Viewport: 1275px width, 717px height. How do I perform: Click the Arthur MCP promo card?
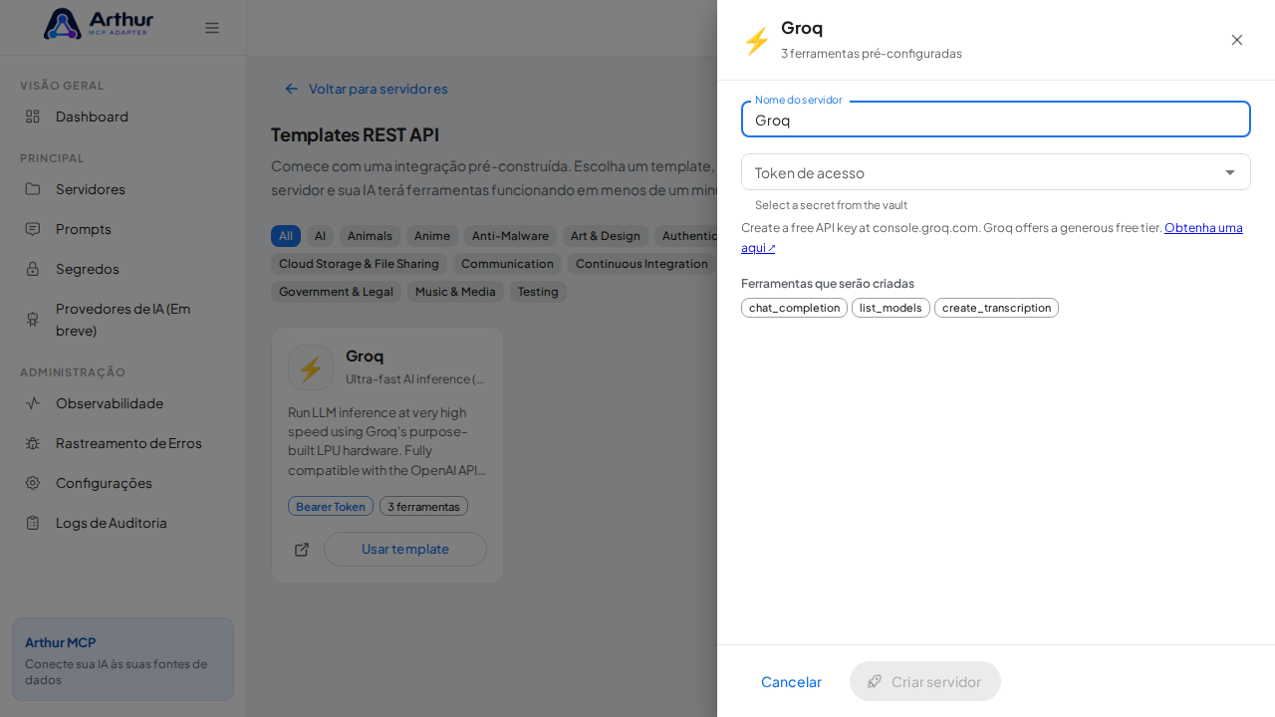(123, 659)
